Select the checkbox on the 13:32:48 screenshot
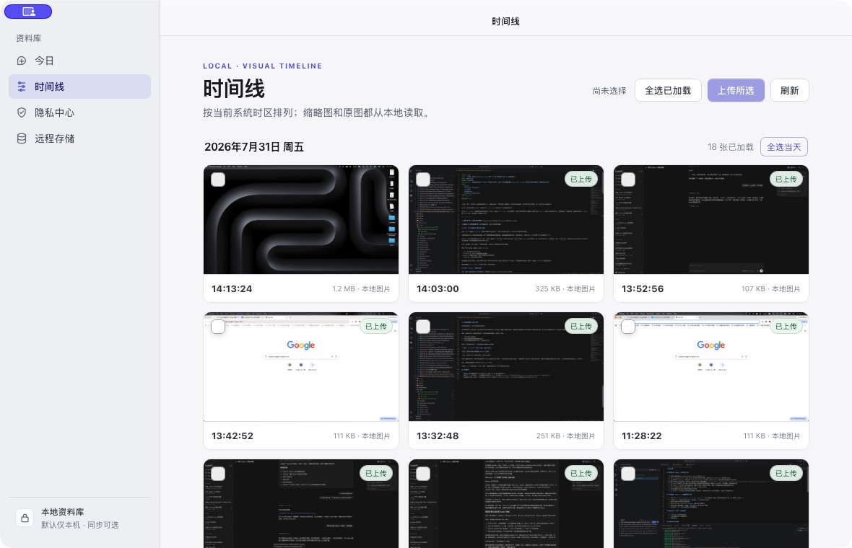Screen dimensions: 852x548 tap(423, 327)
